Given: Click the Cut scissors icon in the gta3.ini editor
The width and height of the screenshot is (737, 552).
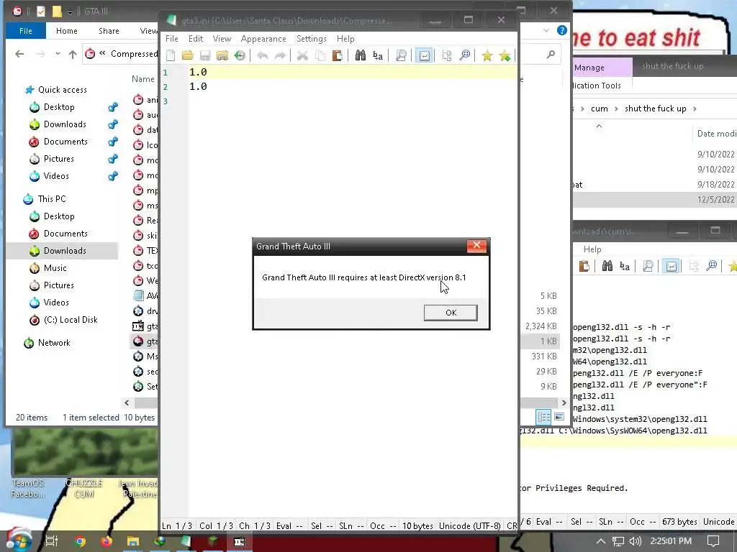Looking at the screenshot, I should click(302, 56).
